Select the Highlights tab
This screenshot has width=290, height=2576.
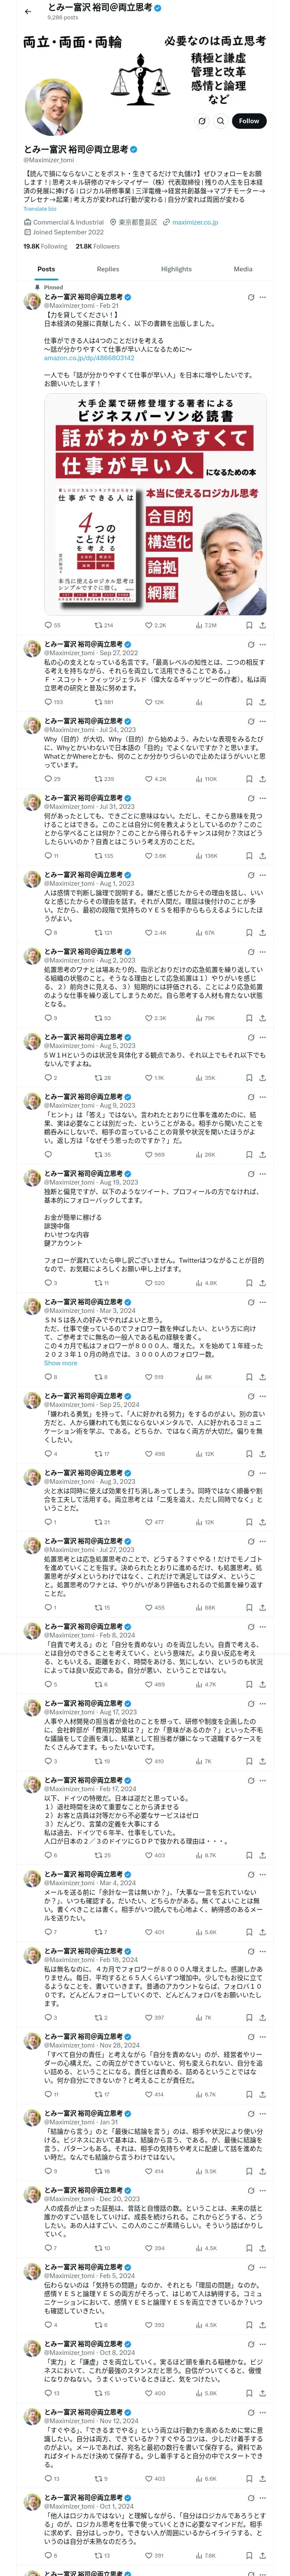click(x=176, y=269)
